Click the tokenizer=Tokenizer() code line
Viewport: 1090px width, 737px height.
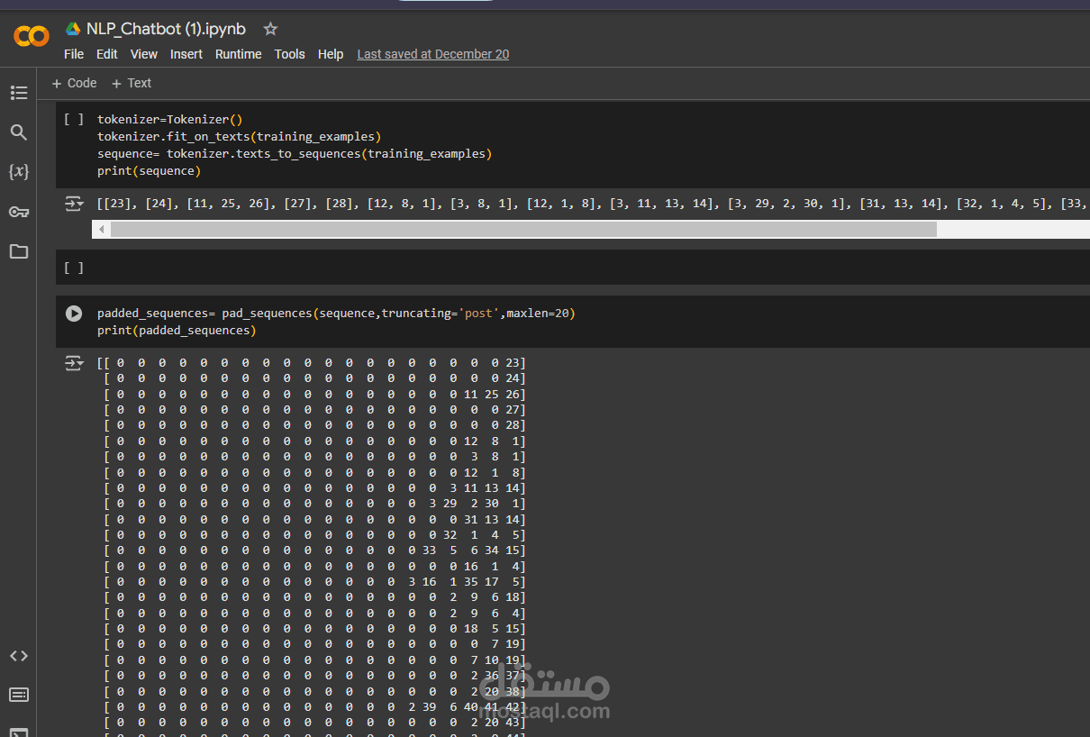[x=170, y=119]
